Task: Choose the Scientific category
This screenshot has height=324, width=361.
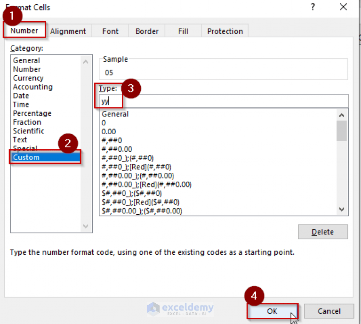Action: pos(29,131)
